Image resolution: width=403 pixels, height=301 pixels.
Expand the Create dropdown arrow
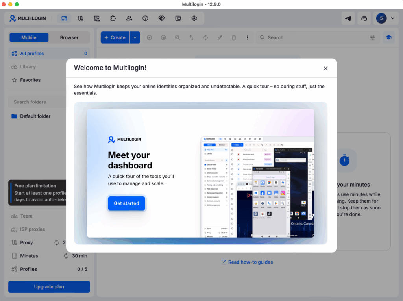pyautogui.click(x=135, y=37)
